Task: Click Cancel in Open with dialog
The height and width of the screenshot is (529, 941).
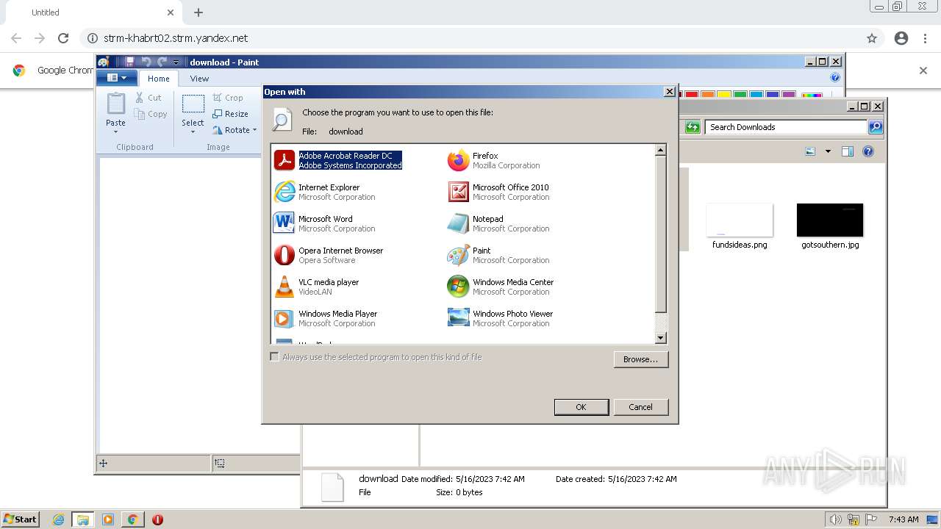Action: coord(640,407)
